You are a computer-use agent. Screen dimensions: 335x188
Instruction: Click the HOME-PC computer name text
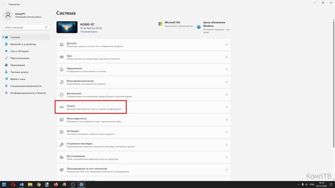click(87, 25)
